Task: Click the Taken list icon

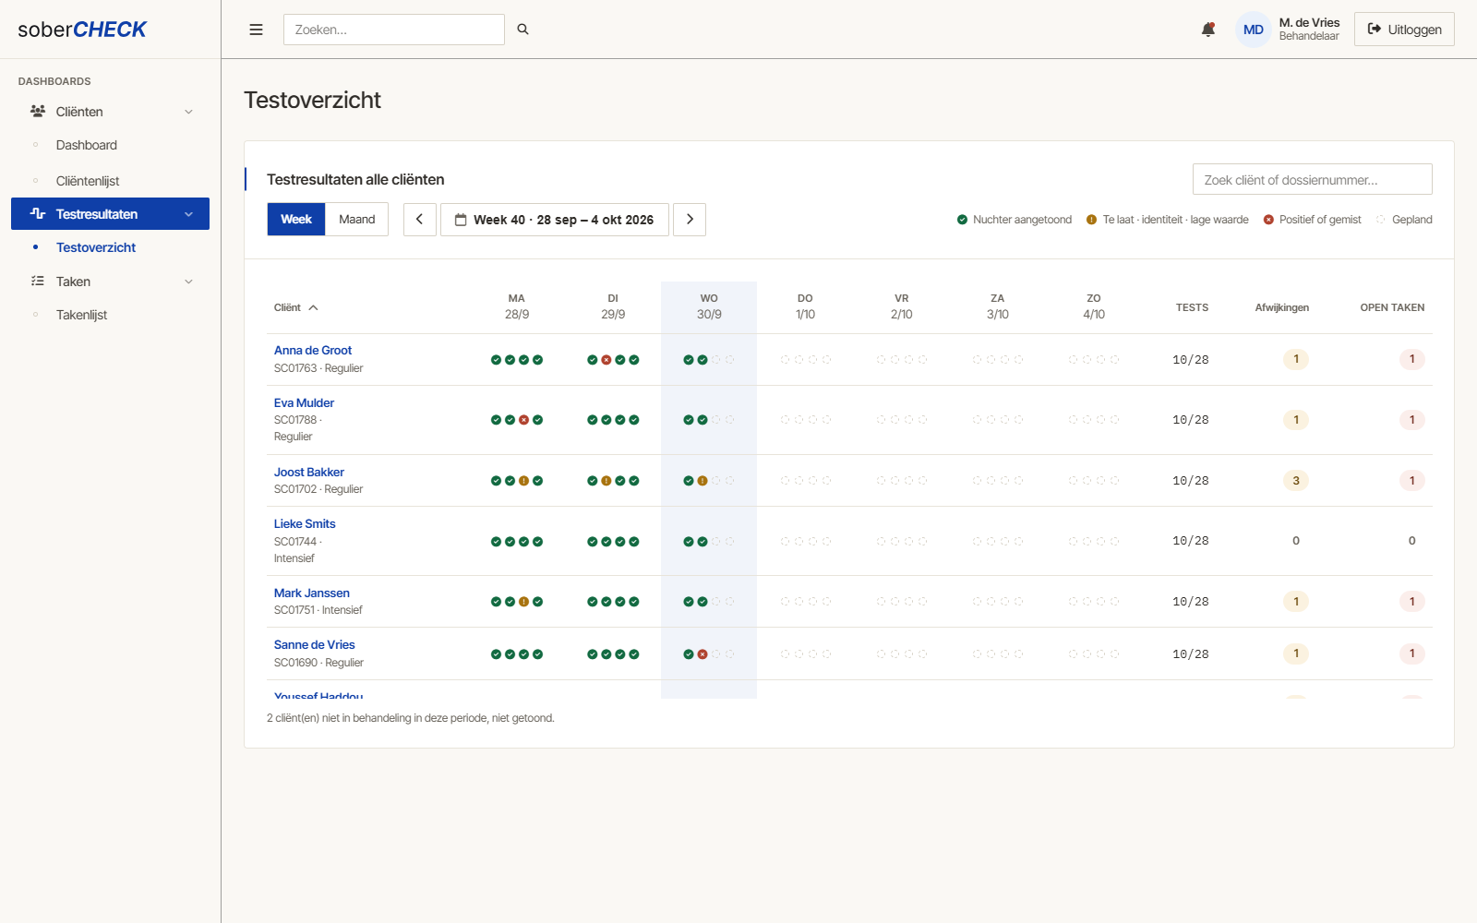Action: (38, 281)
